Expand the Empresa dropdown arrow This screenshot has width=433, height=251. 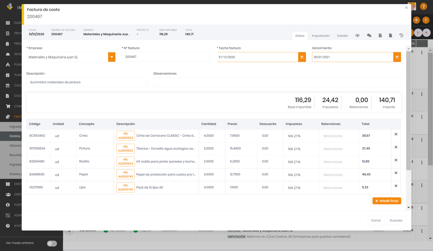point(112,57)
